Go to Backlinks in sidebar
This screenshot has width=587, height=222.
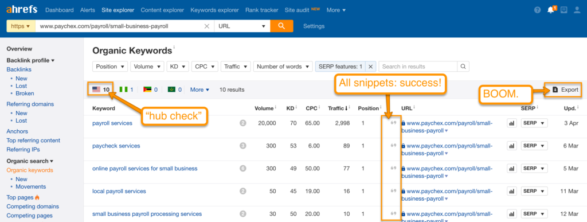click(x=19, y=69)
